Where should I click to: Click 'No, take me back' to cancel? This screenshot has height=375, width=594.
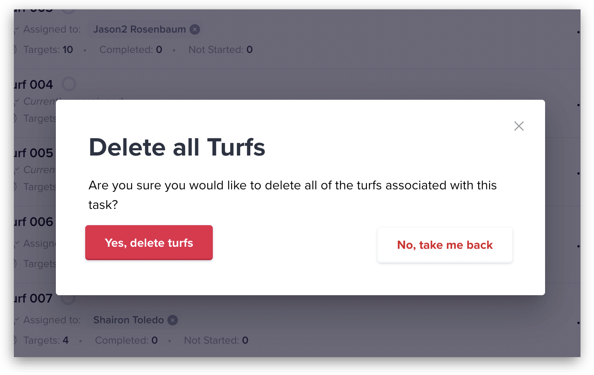(x=444, y=245)
